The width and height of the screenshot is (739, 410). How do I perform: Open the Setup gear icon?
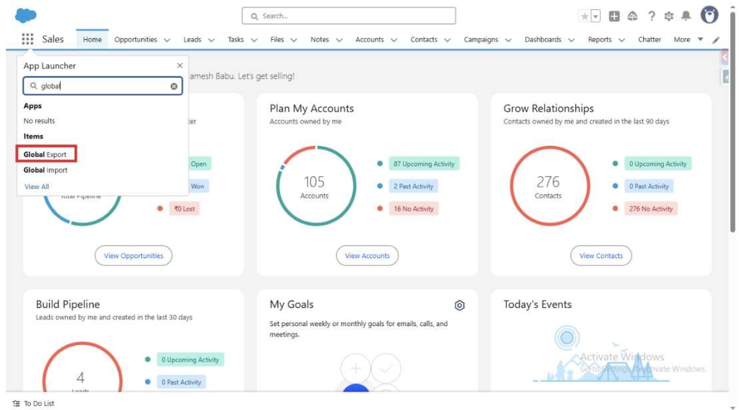668,16
